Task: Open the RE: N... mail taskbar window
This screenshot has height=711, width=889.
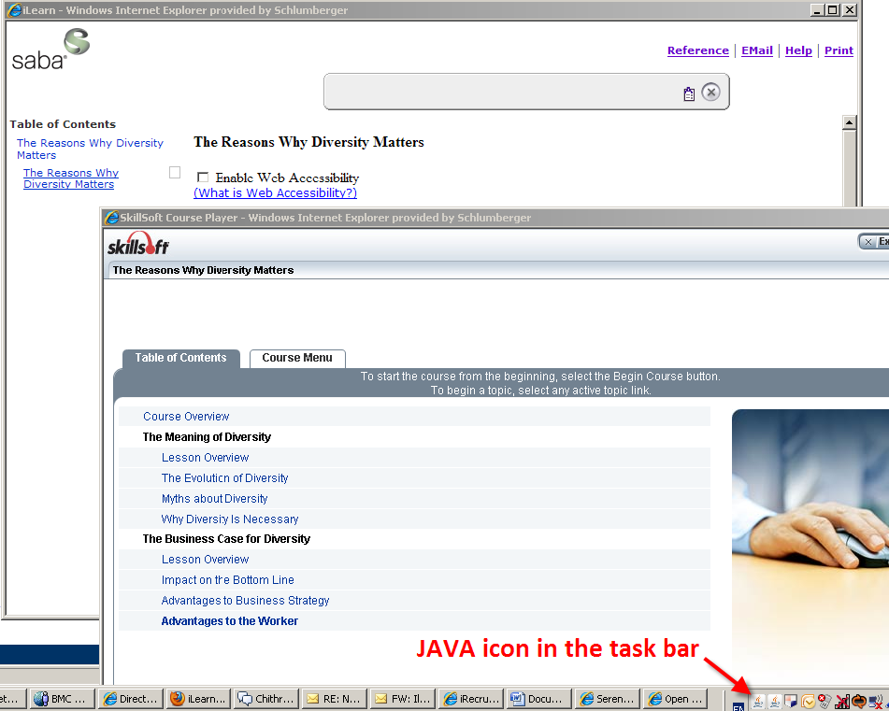Action: coord(335,699)
